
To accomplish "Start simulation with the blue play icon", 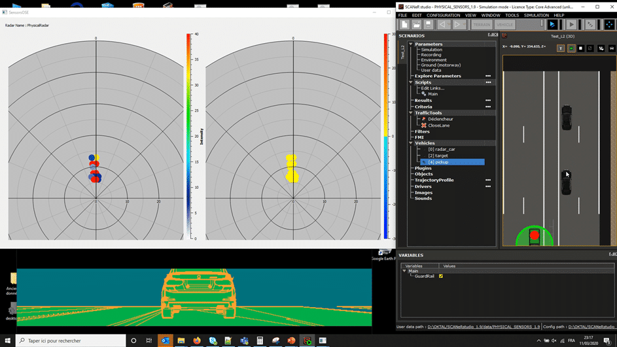I will [552, 25].
